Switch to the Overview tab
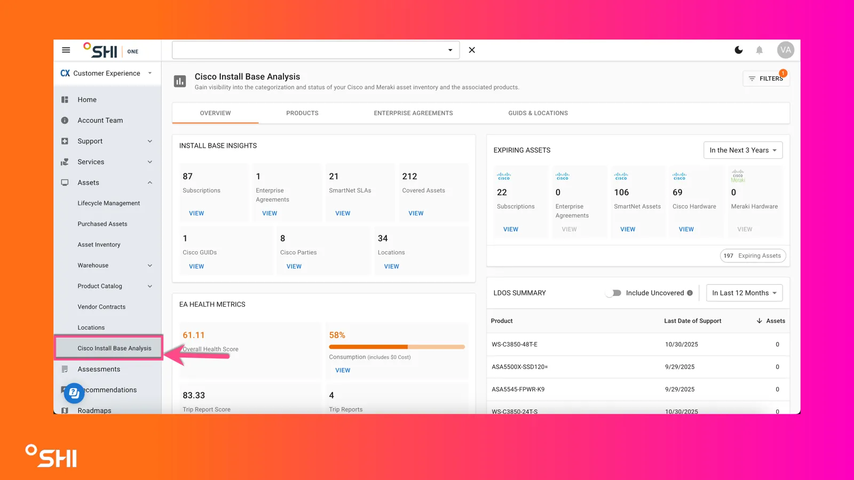Image resolution: width=854 pixels, height=480 pixels. pyautogui.click(x=215, y=113)
